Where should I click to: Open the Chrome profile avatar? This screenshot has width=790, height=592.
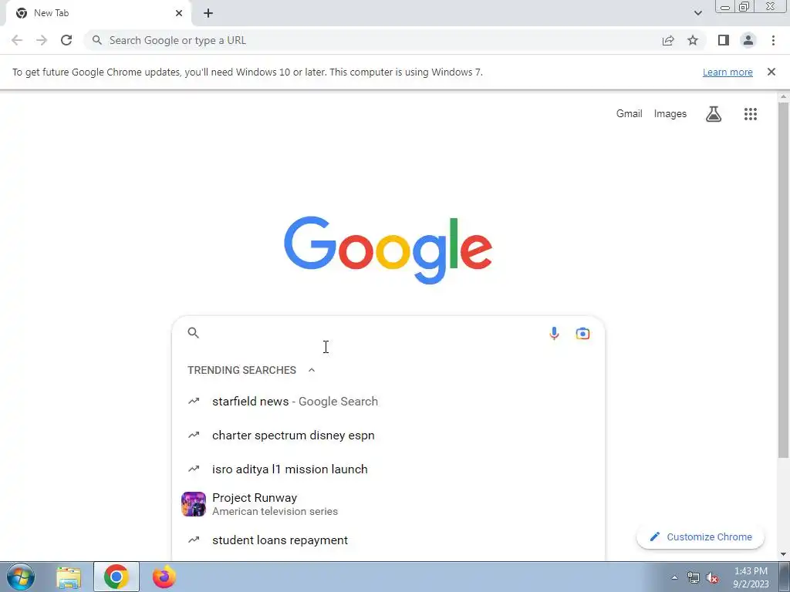click(x=748, y=40)
